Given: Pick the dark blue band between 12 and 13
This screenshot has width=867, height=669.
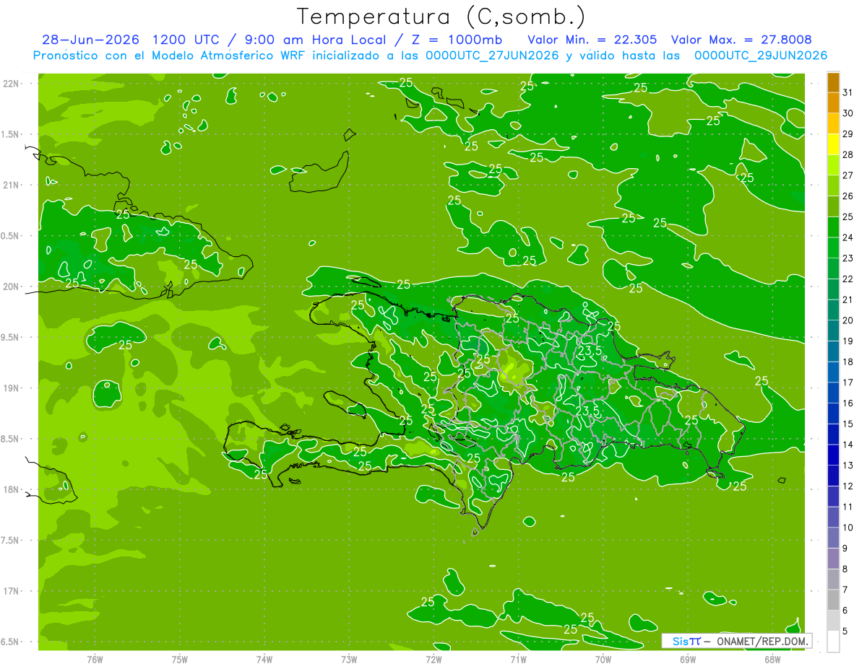Looking at the screenshot, I should pyautogui.click(x=833, y=476).
